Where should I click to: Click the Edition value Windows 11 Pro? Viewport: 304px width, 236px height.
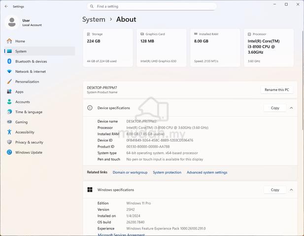(138, 203)
